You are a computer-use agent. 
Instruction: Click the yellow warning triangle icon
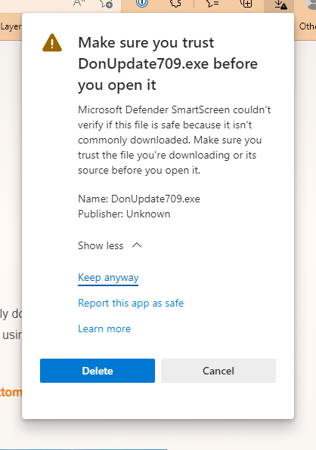click(52, 43)
